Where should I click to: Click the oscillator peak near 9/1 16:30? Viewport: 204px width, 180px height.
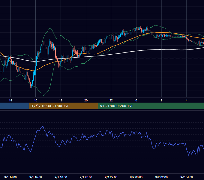click(x=43, y=126)
